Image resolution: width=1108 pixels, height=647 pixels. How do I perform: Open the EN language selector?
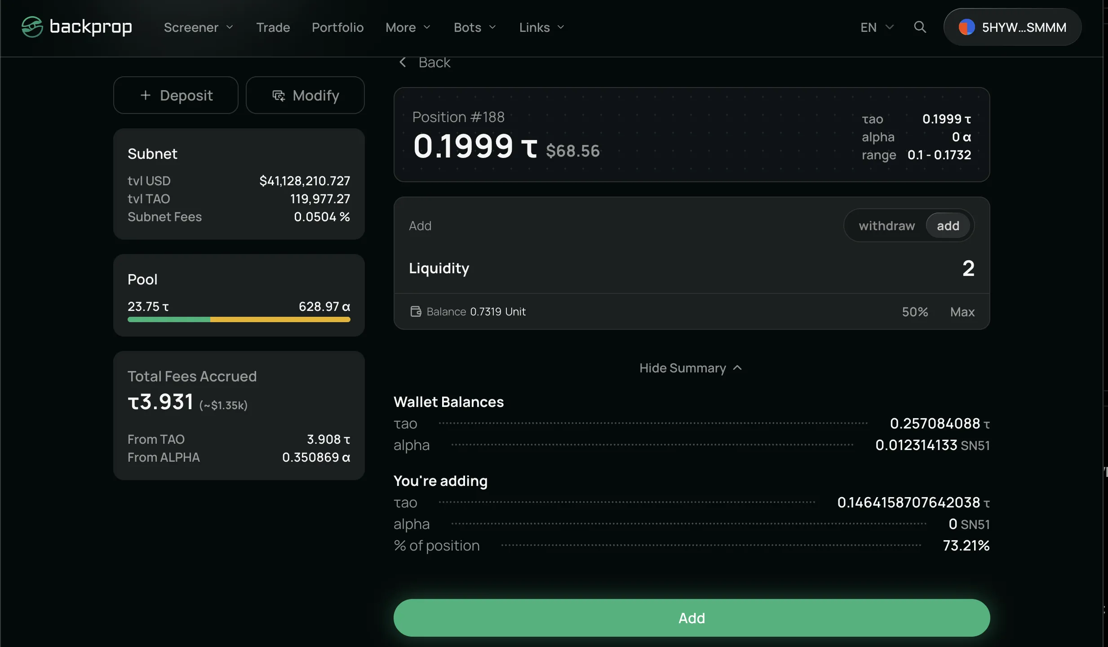(x=877, y=27)
